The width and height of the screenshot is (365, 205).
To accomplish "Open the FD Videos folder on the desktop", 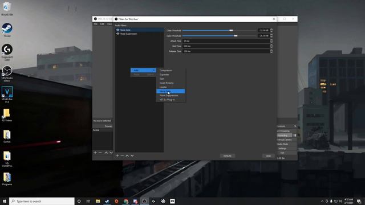I will pos(7,115).
